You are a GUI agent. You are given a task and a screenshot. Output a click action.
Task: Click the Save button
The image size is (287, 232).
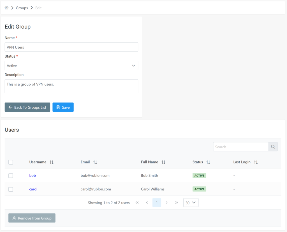tap(63, 107)
